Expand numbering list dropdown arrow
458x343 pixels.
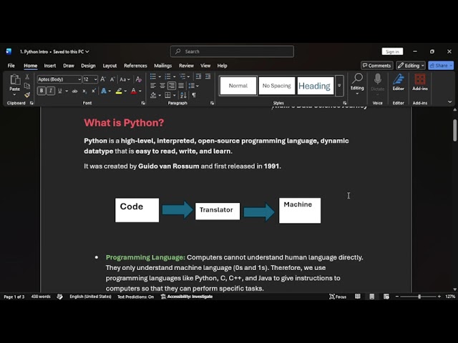(x=175, y=76)
